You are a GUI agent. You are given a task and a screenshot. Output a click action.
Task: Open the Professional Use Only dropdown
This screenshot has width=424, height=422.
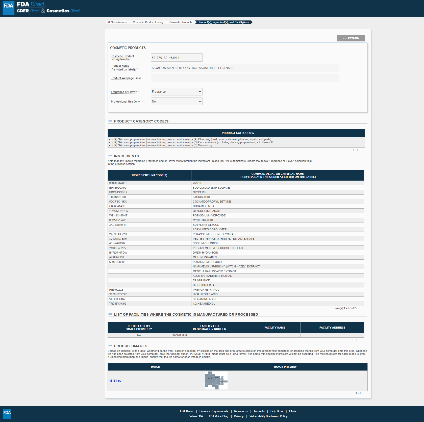click(x=177, y=102)
